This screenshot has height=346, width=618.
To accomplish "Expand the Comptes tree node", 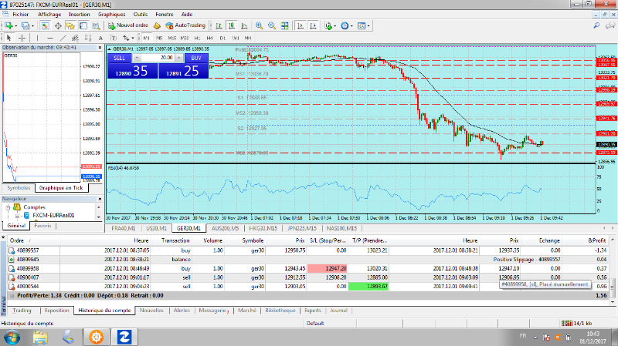I will pos(9,207).
